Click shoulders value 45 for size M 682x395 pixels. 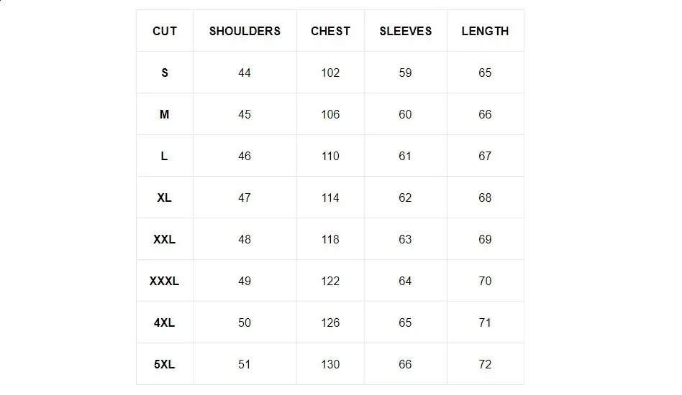pyautogui.click(x=245, y=114)
